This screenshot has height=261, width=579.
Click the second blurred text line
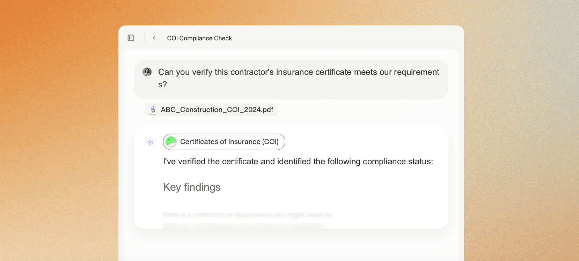(243, 226)
